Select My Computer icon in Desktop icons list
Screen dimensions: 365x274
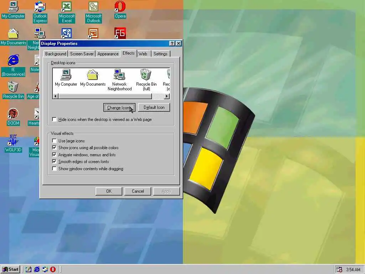click(66, 78)
